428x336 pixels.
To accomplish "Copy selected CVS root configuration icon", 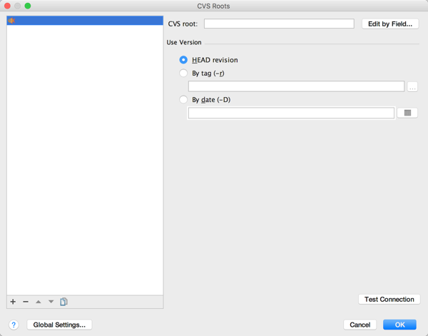I will point(63,302).
